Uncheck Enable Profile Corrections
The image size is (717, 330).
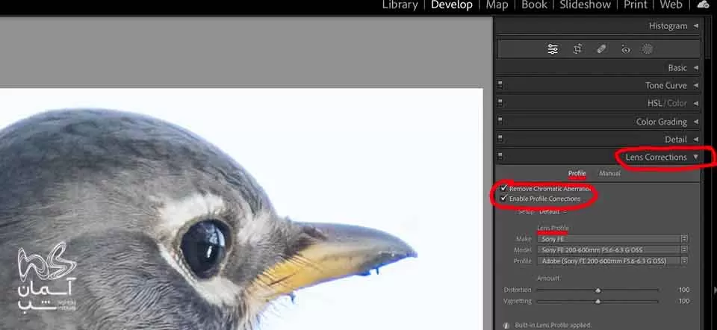pyautogui.click(x=504, y=199)
